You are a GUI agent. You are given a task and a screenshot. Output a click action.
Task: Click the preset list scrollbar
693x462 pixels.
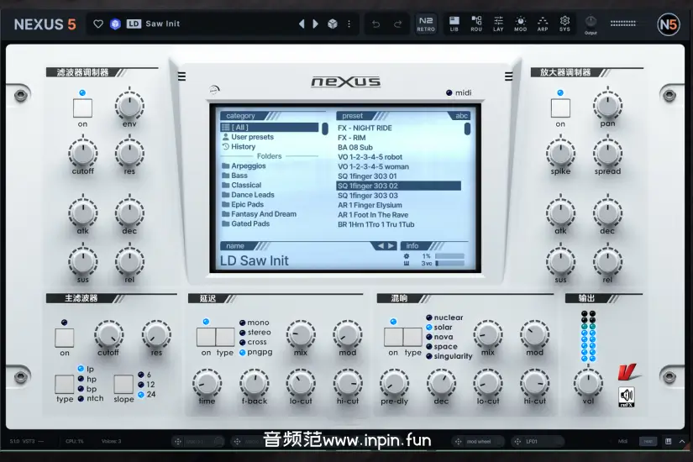[467, 129]
